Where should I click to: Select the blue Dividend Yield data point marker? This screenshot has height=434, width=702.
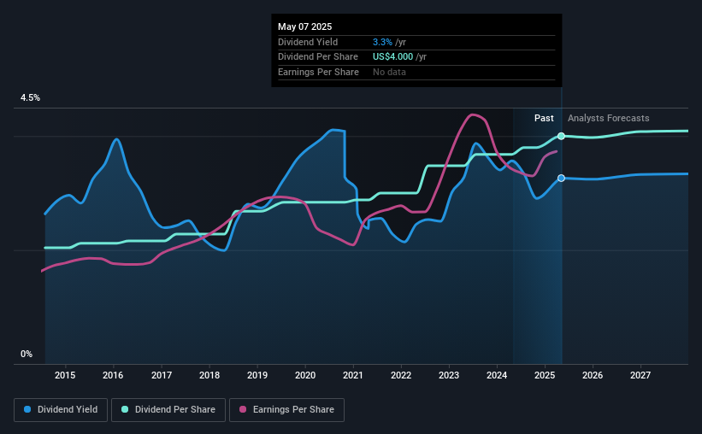561,178
